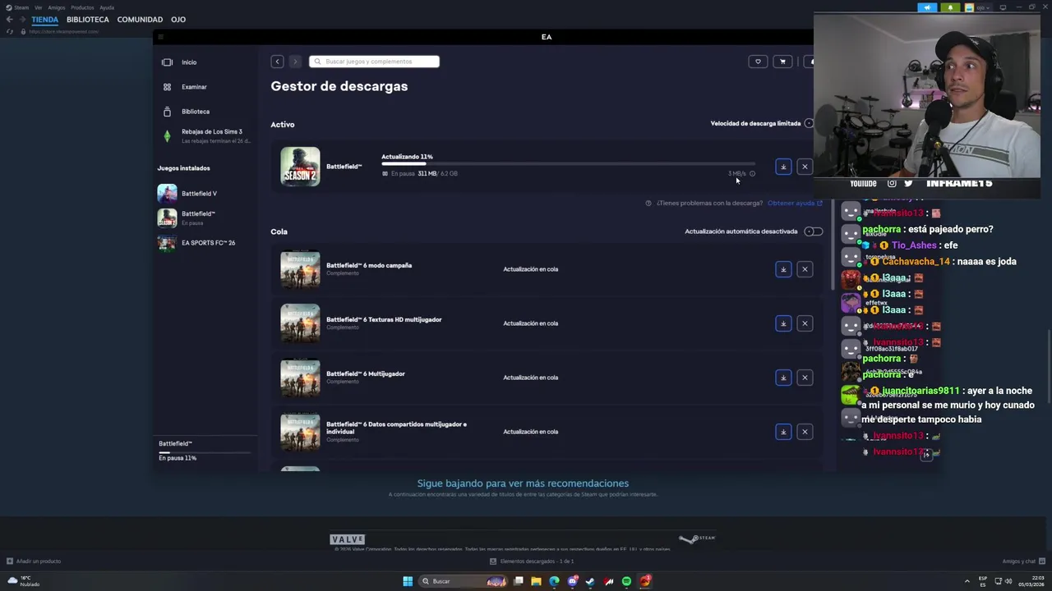
Task: Open Spotify from the taskbar
Action: (x=626, y=581)
